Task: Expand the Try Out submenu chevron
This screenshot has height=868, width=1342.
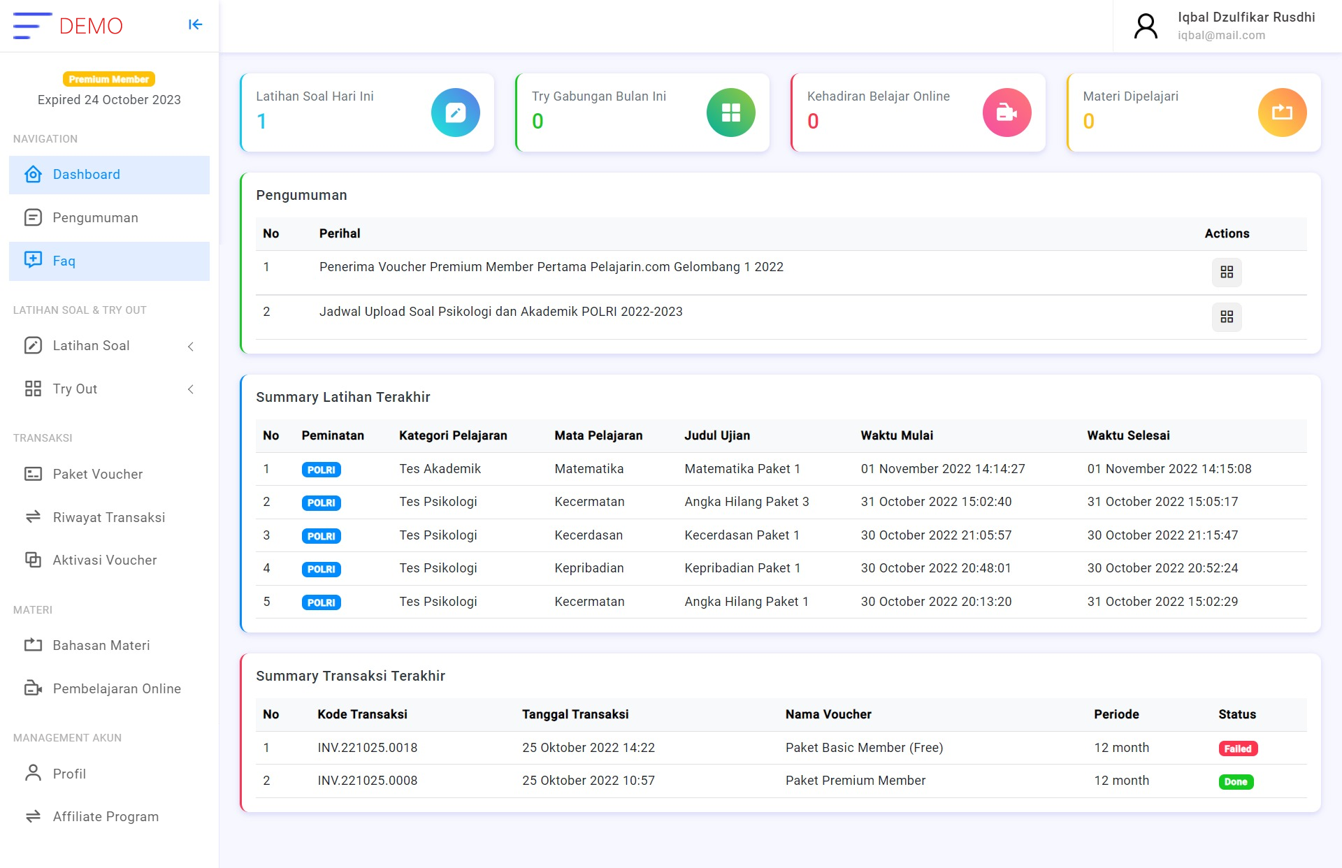Action: [191, 389]
